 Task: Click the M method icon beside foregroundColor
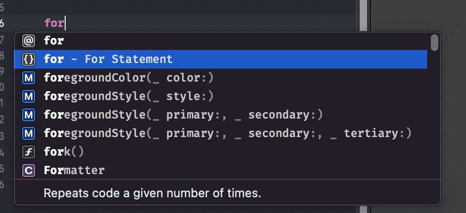pos(29,78)
